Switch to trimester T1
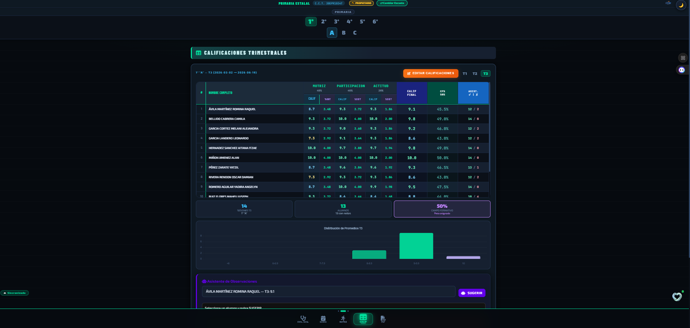The width and height of the screenshot is (690, 328). tap(465, 74)
